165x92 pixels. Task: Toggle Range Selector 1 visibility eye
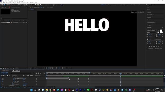(1, 77)
